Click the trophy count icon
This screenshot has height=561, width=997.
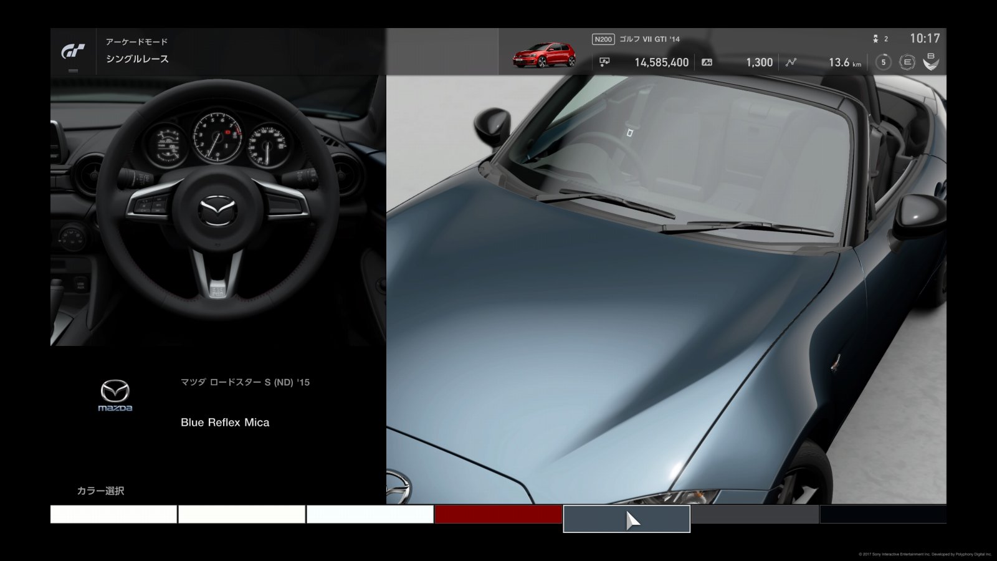(876, 39)
